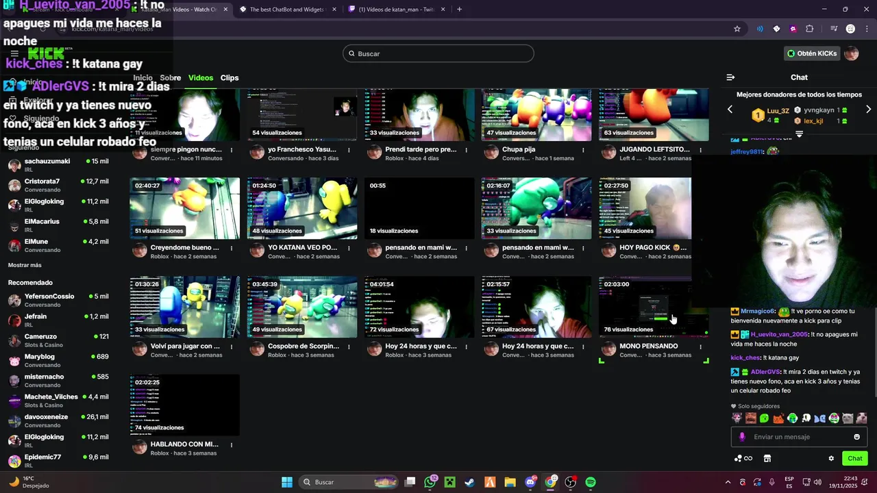Open sachauzumaki channel in sidebar
Screen dimensions: 877x493
coord(58,165)
